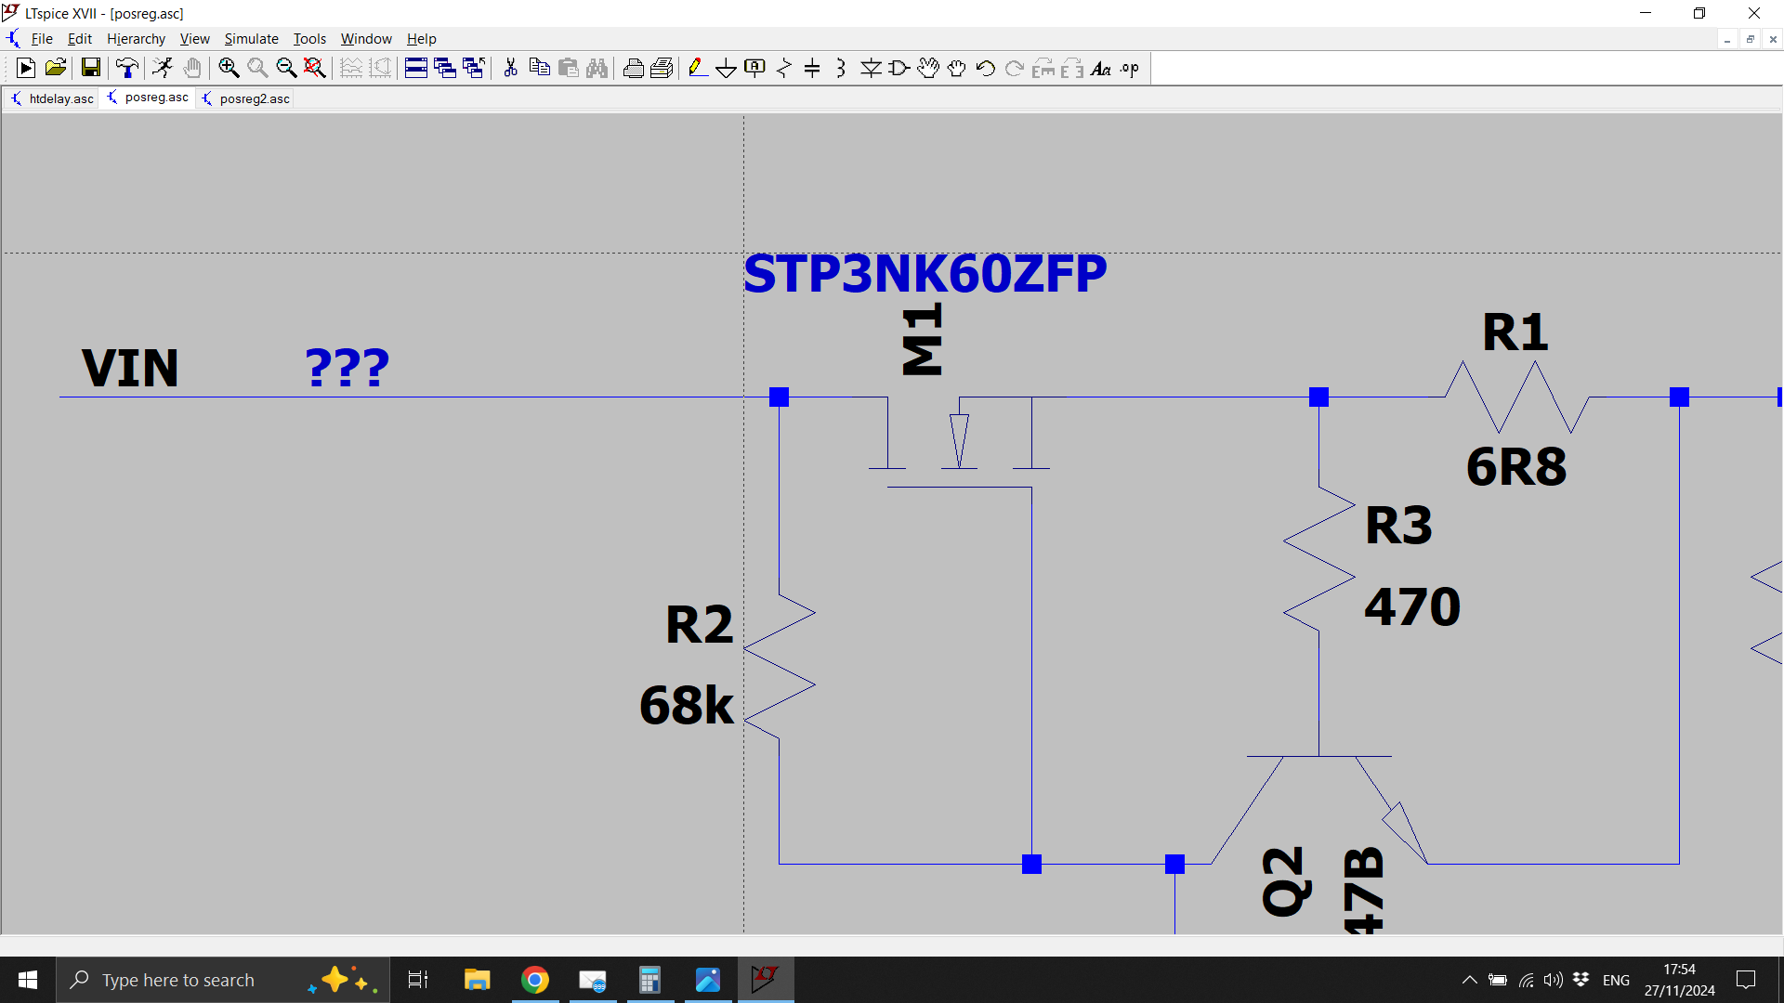Open File Explorer from the taskbar
The image size is (1784, 1003).
[477, 980]
